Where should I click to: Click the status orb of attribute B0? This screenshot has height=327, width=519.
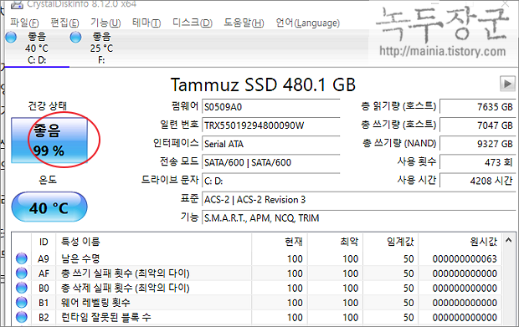[22, 288]
